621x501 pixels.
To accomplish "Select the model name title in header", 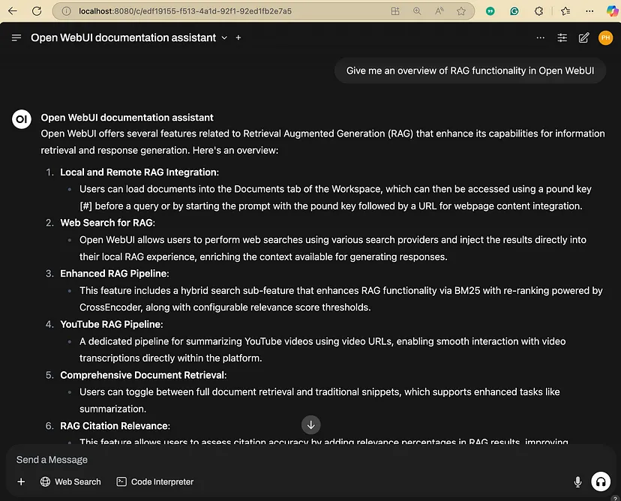I will [124, 37].
